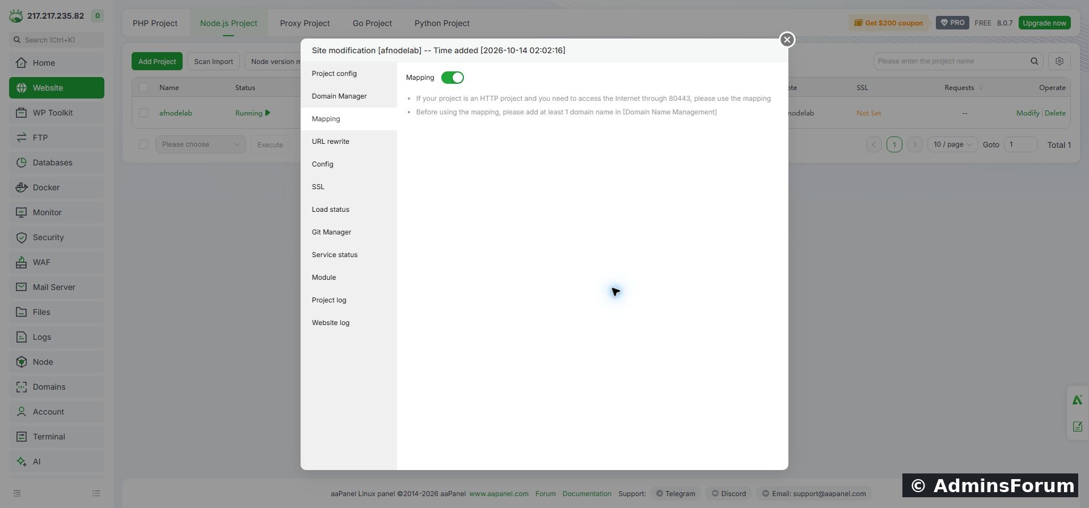1089x508 pixels.
Task: Click the Docker whale icon
Action: click(x=22, y=187)
